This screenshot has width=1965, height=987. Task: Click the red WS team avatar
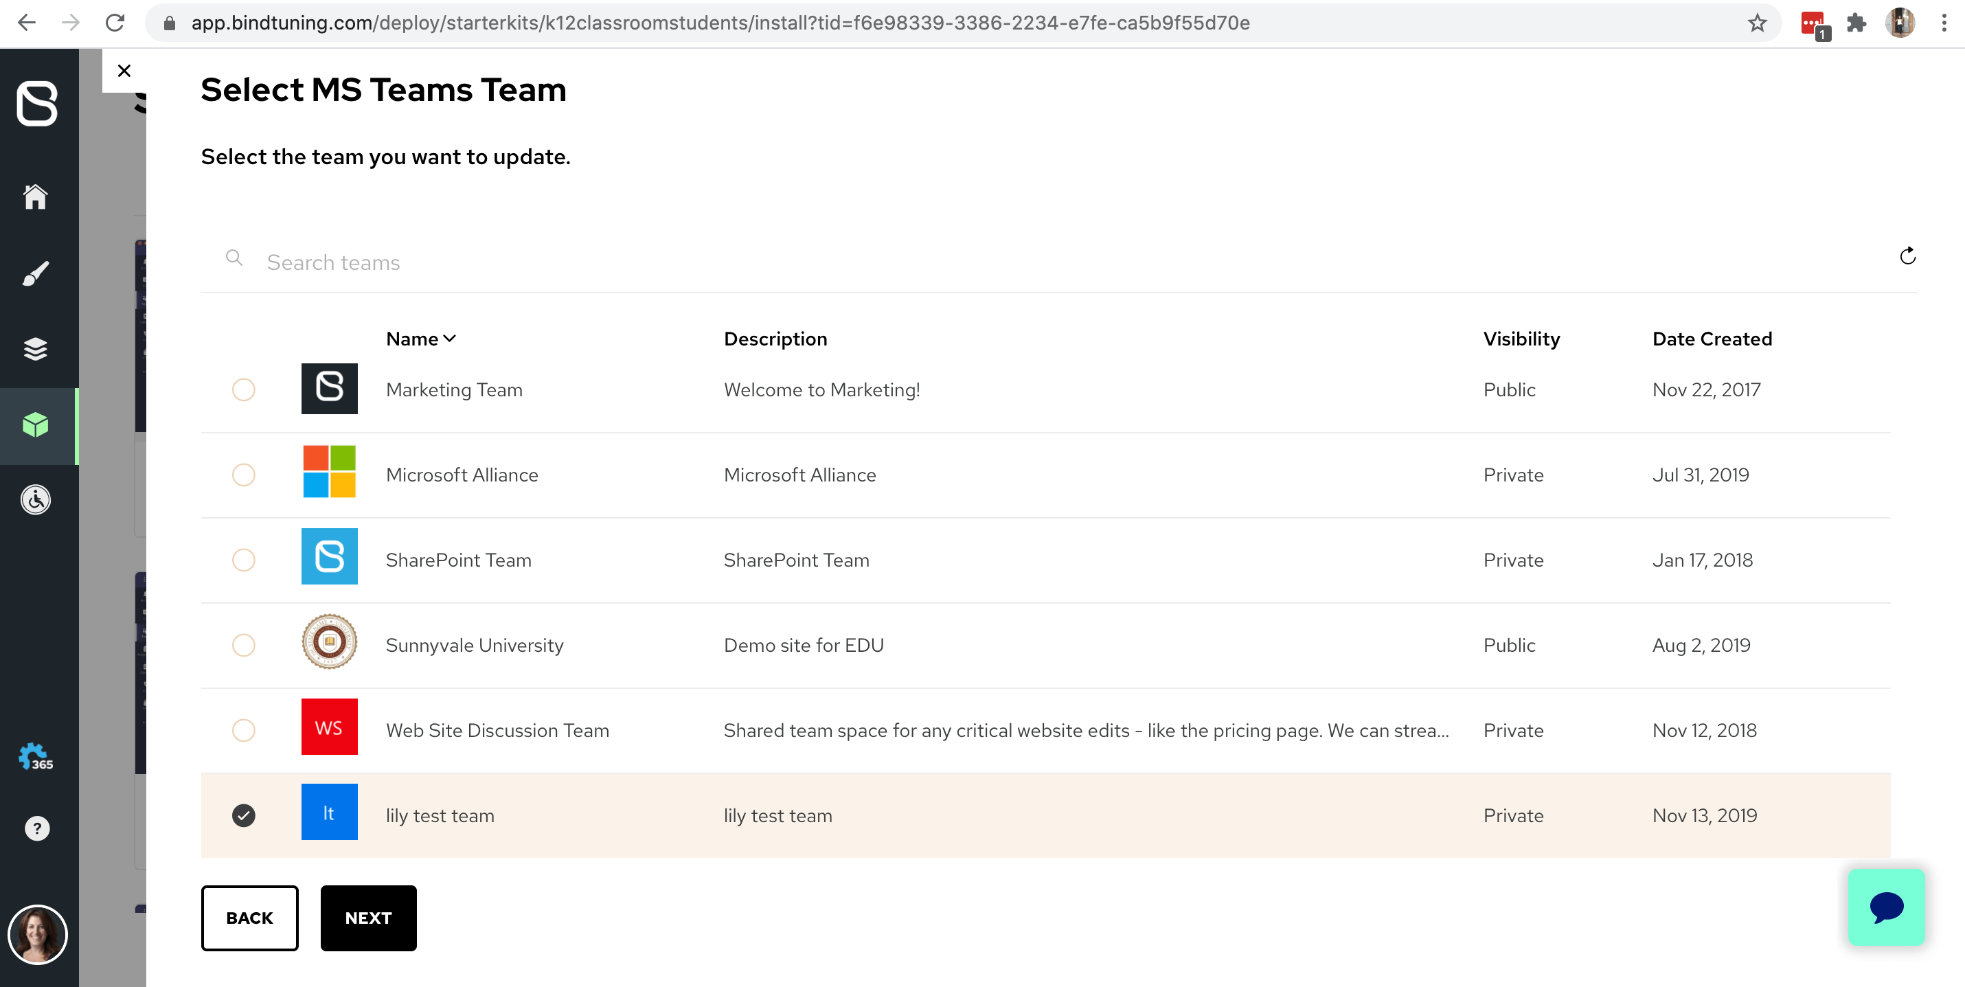point(330,727)
